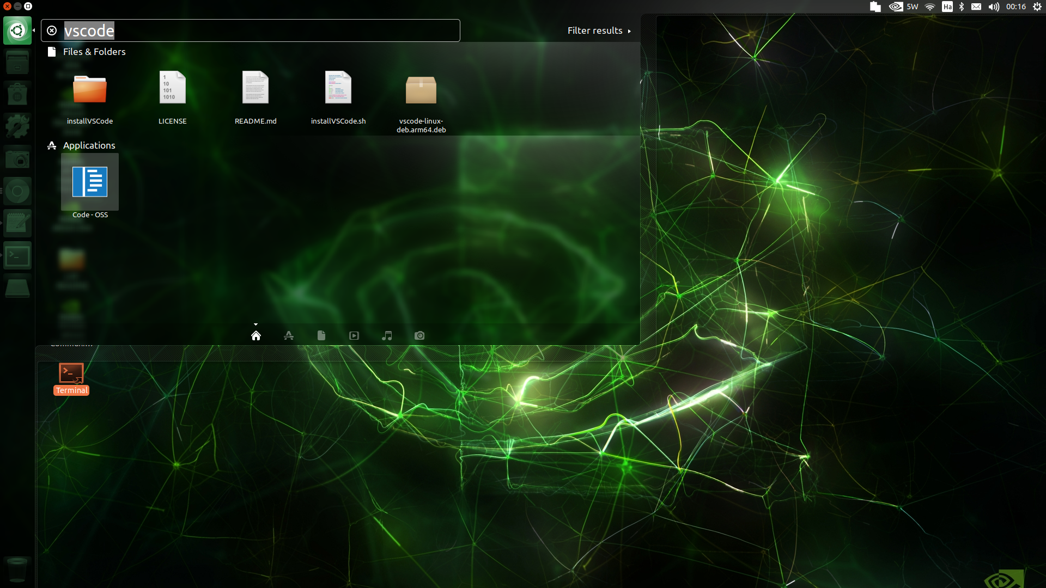
Task: Open the Terminal desktop shortcut
Action: [x=71, y=375]
